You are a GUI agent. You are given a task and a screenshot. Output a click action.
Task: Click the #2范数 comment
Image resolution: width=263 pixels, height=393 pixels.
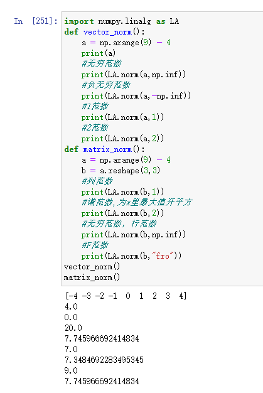tap(95, 127)
